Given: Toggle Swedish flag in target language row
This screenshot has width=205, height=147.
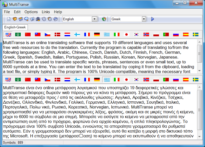Looking at the screenshot, I should point(196,80).
